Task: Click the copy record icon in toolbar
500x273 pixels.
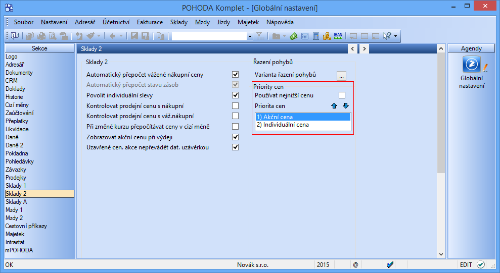Action: 160,36
